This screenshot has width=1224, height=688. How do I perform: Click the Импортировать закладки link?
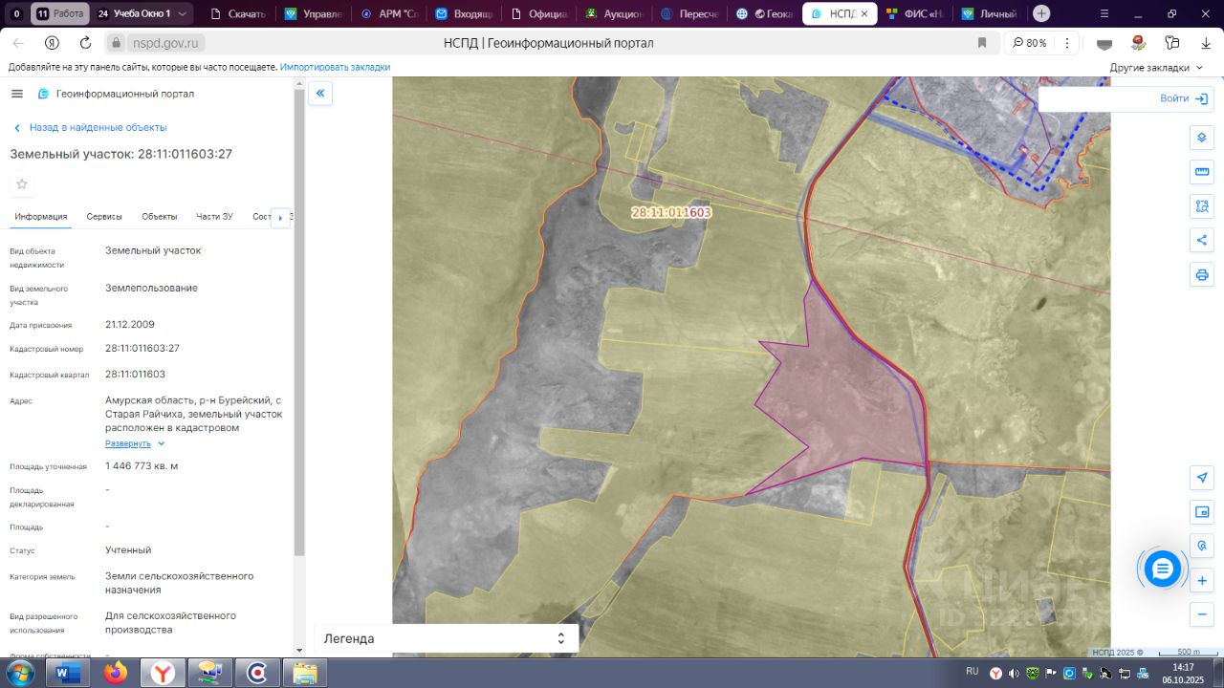[335, 68]
